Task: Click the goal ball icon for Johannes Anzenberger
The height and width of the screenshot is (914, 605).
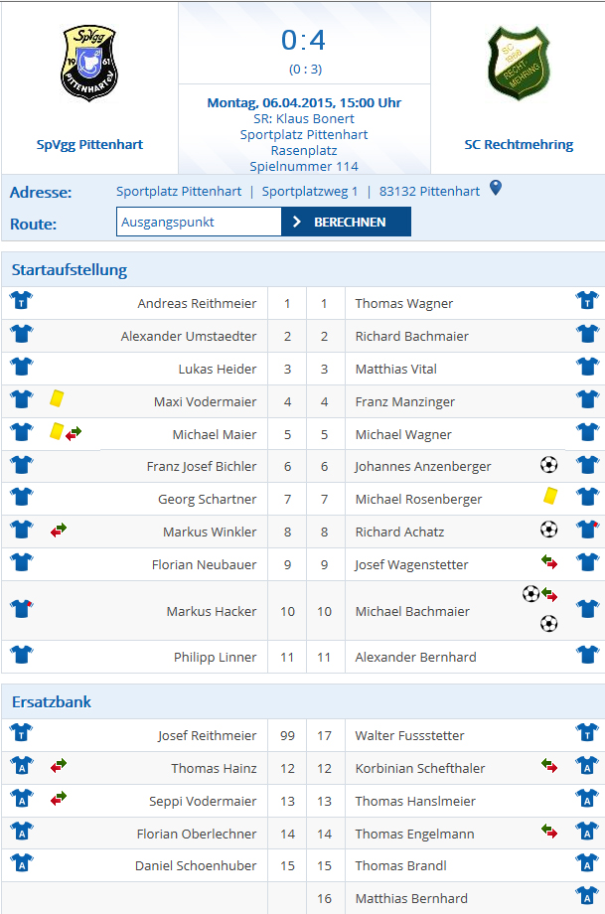Action: pos(548,465)
